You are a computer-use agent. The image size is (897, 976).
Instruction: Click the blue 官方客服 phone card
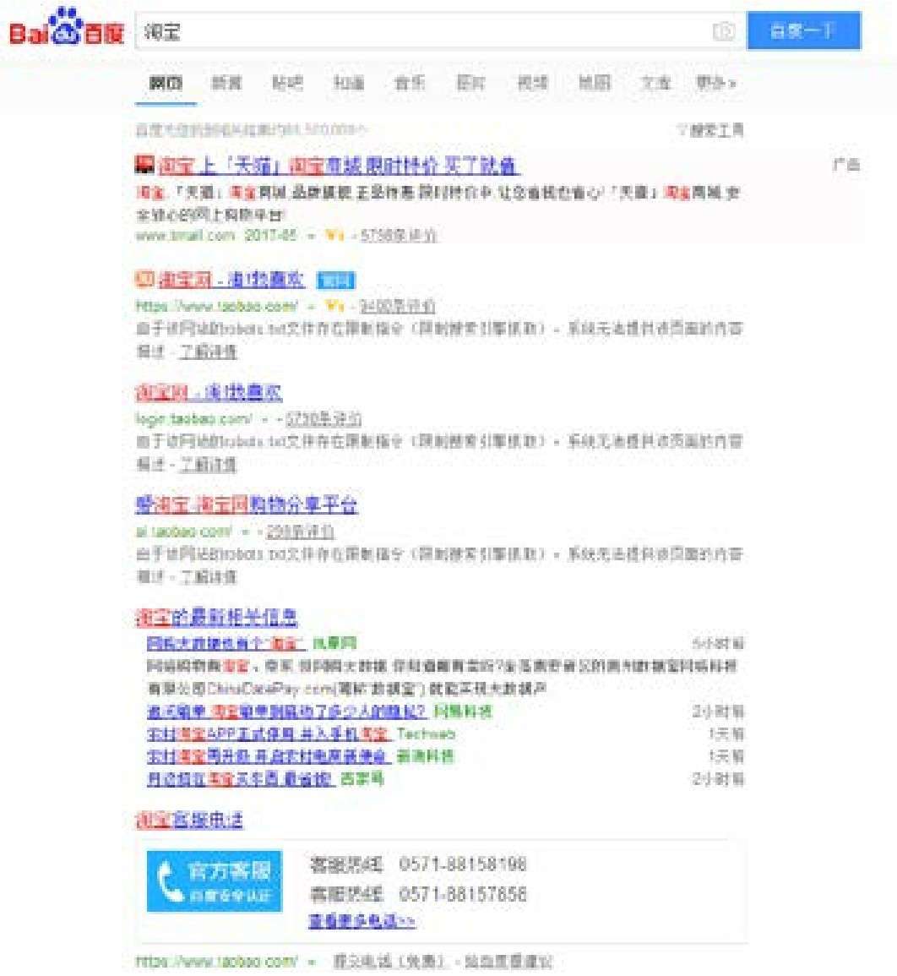(x=214, y=881)
